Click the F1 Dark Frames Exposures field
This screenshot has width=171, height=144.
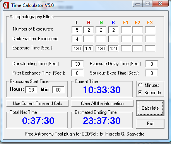[x=126, y=39]
